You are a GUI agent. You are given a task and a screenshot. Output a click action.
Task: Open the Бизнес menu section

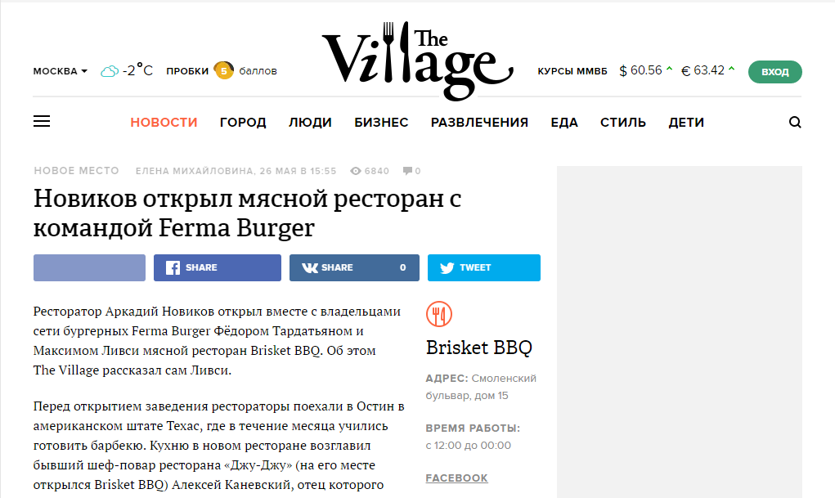tap(381, 123)
